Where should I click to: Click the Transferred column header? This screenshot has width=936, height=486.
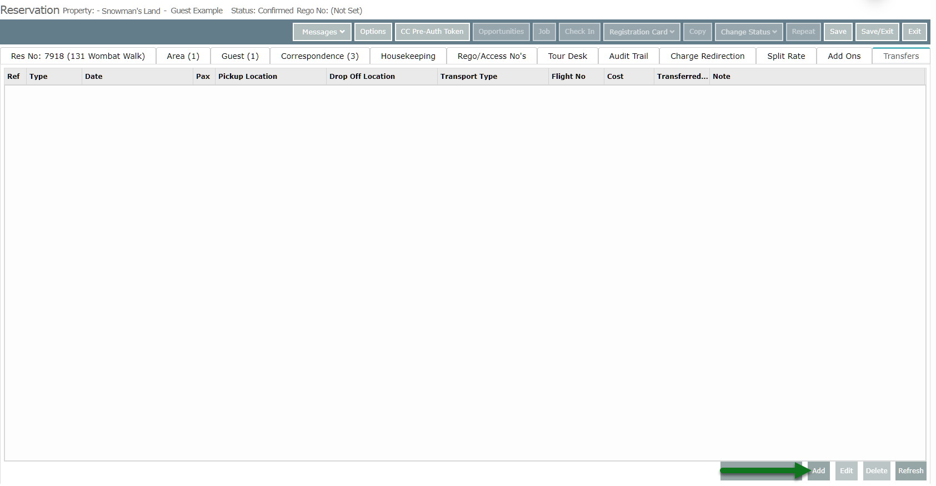pyautogui.click(x=682, y=77)
